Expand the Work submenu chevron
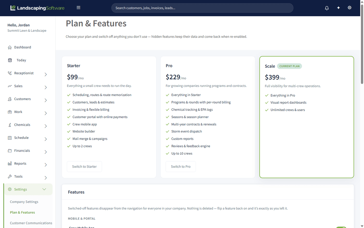Viewport: 364px width, 228px height. coord(45,113)
